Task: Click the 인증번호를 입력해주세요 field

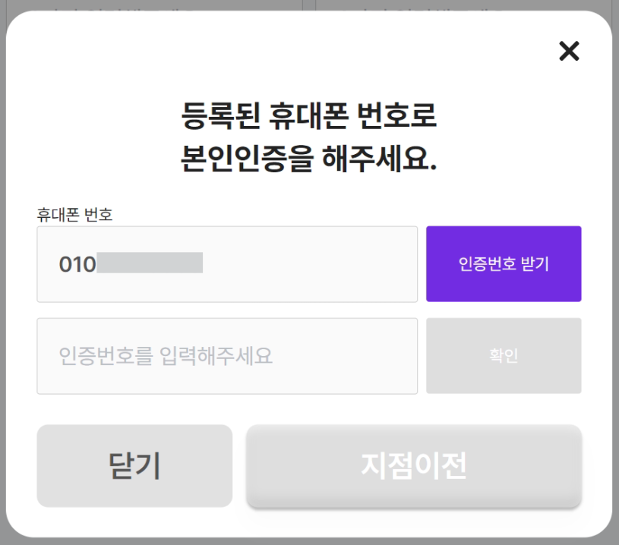Action: click(227, 356)
